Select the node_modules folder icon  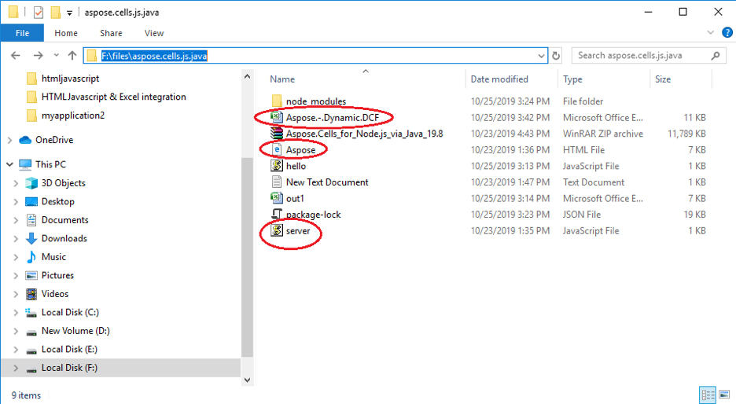[277, 101]
